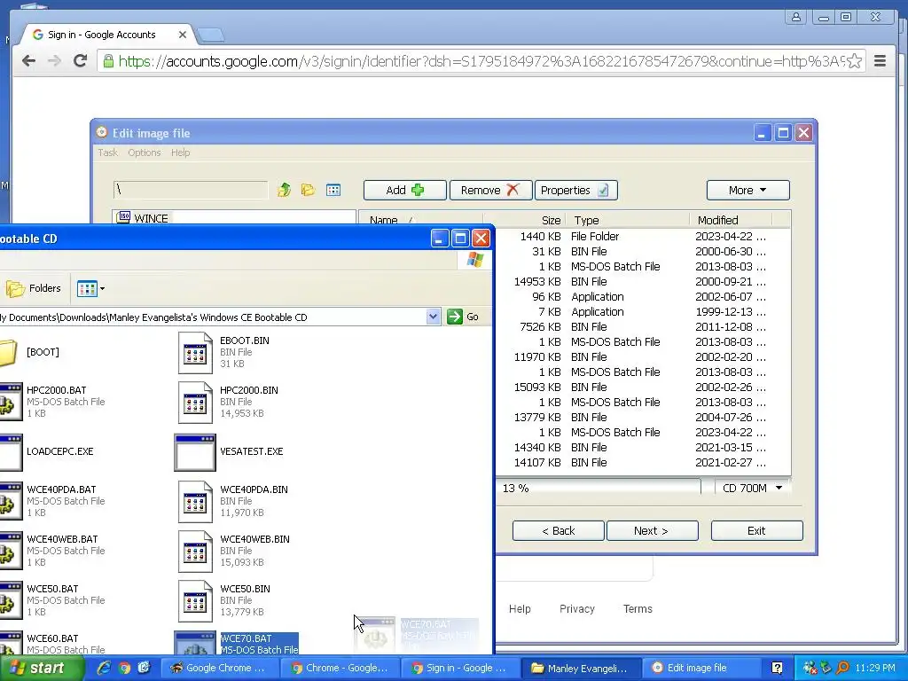Select the WCE40PDA.BAT file icon
This screenshot has width=908, height=681.
click(x=12, y=501)
